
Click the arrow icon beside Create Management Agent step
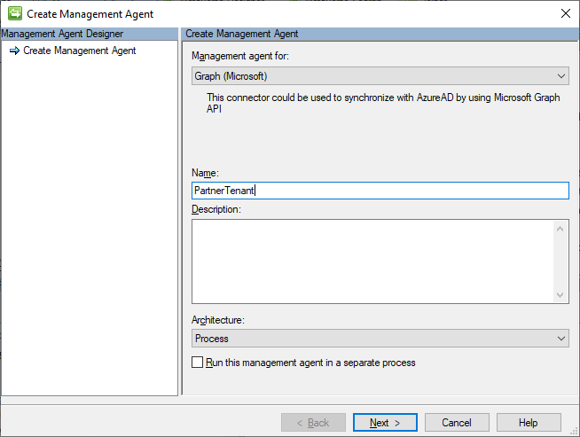click(x=14, y=51)
